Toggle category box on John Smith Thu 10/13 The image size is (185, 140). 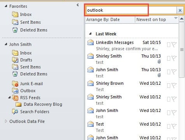point(169,72)
